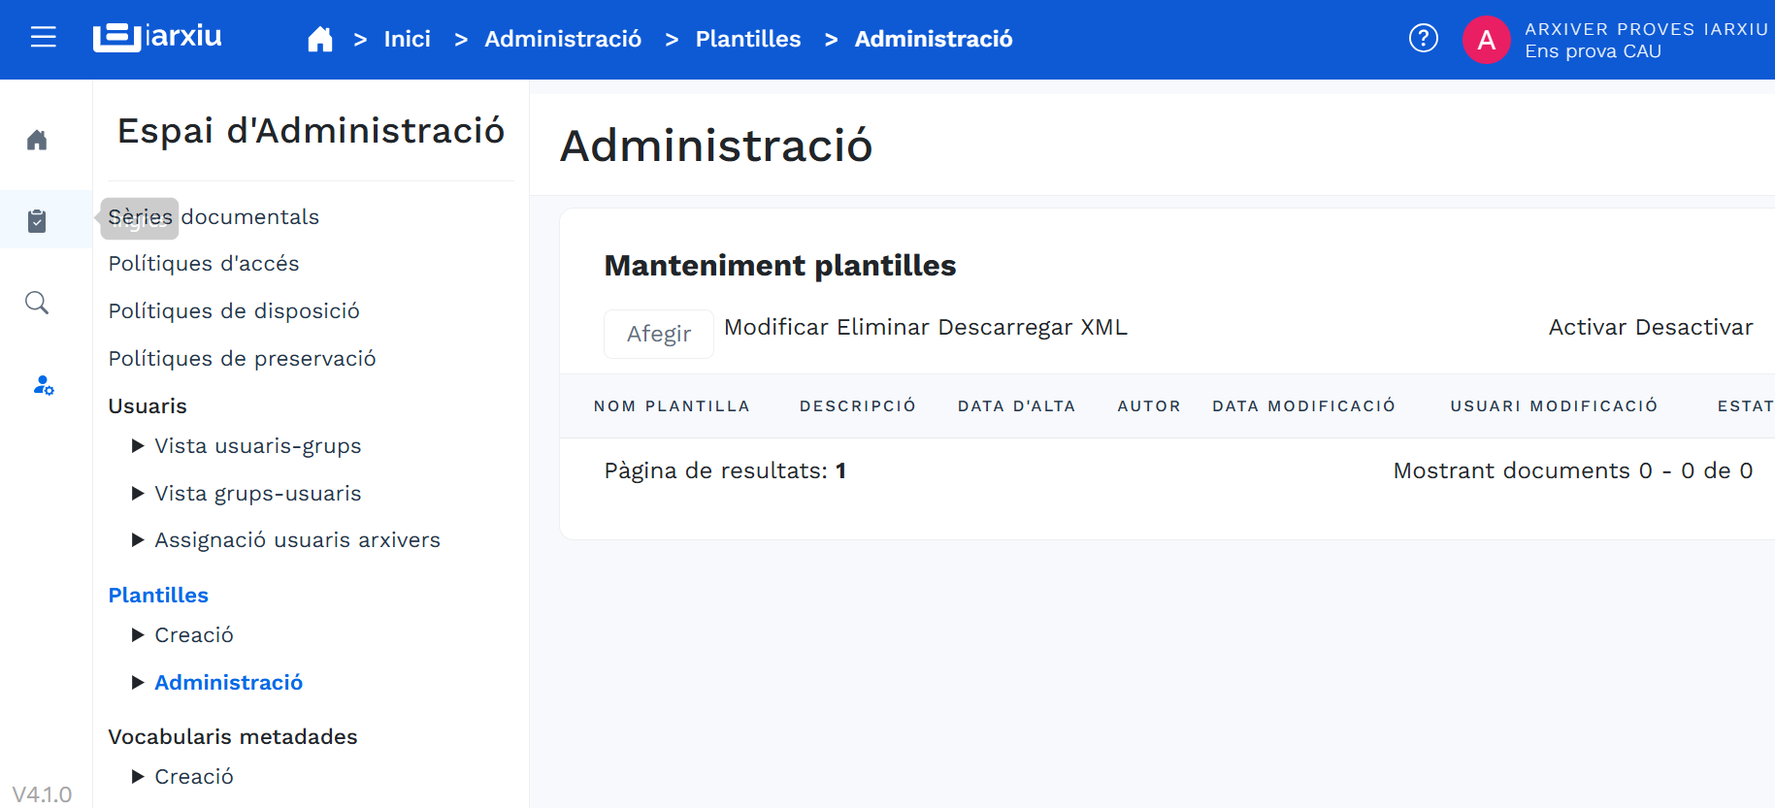1775x808 pixels.
Task: Click the Afegir button
Action: click(x=659, y=334)
